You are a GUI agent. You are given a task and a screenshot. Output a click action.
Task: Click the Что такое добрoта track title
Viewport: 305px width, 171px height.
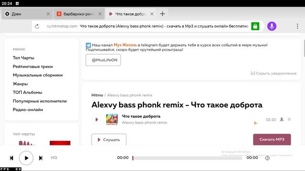pyautogui.click(x=141, y=116)
